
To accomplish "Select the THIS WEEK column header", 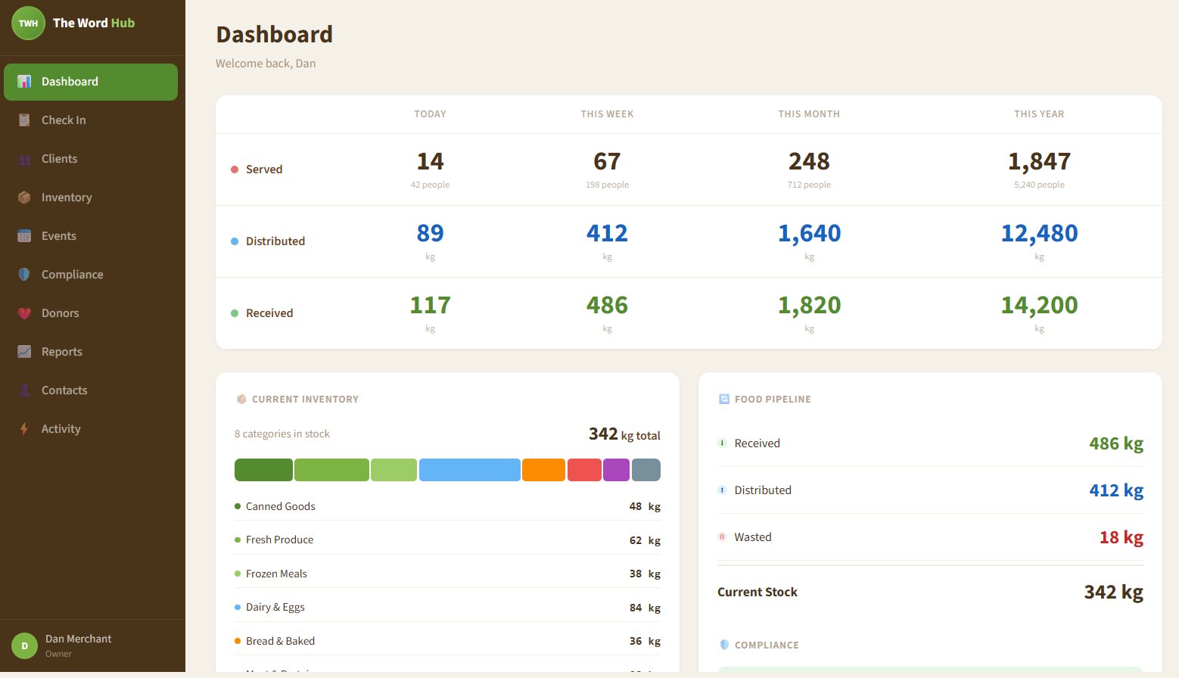I will (x=607, y=114).
